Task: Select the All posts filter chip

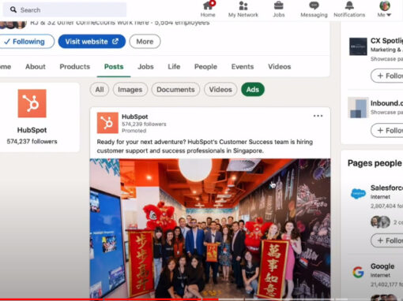Action: click(x=100, y=90)
